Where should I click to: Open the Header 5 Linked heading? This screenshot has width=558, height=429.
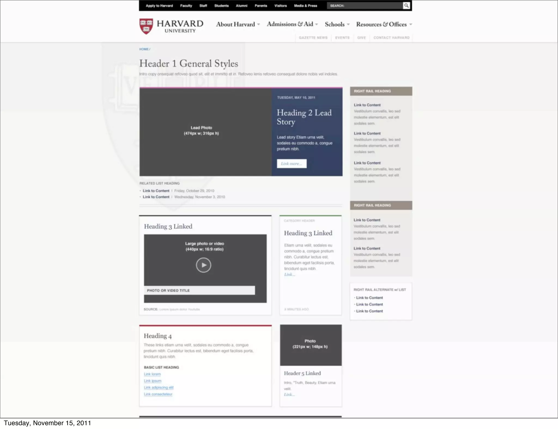302,373
